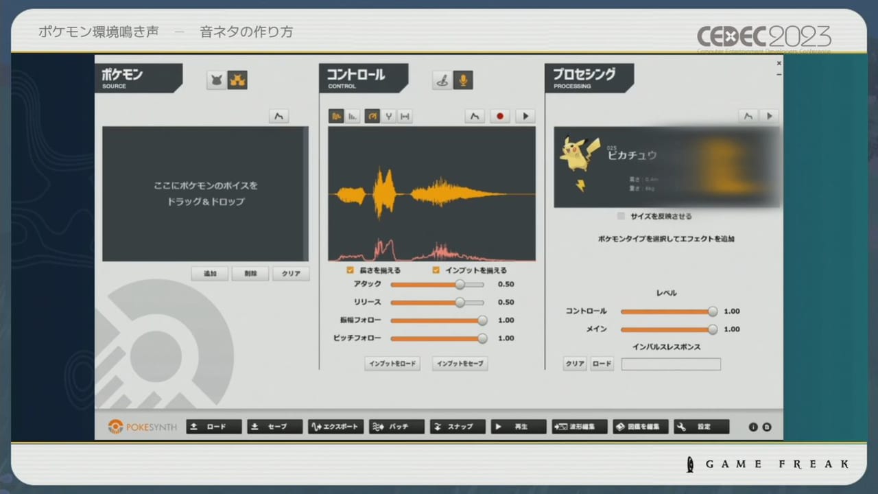This screenshot has height=494, width=878.
Task: Clear the impulse response with クリア
Action: [575, 364]
